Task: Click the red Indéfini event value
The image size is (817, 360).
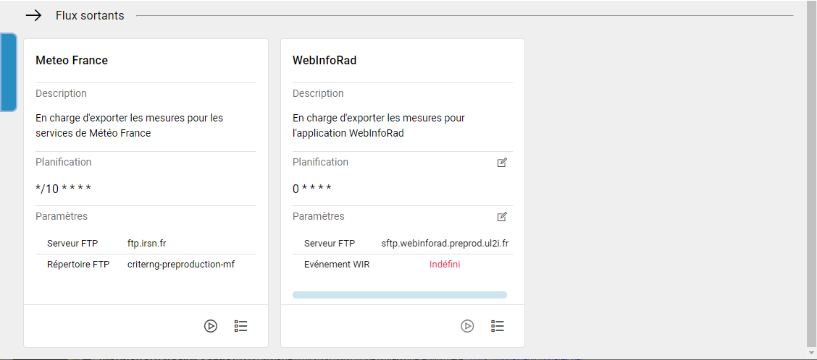Action: click(x=445, y=265)
